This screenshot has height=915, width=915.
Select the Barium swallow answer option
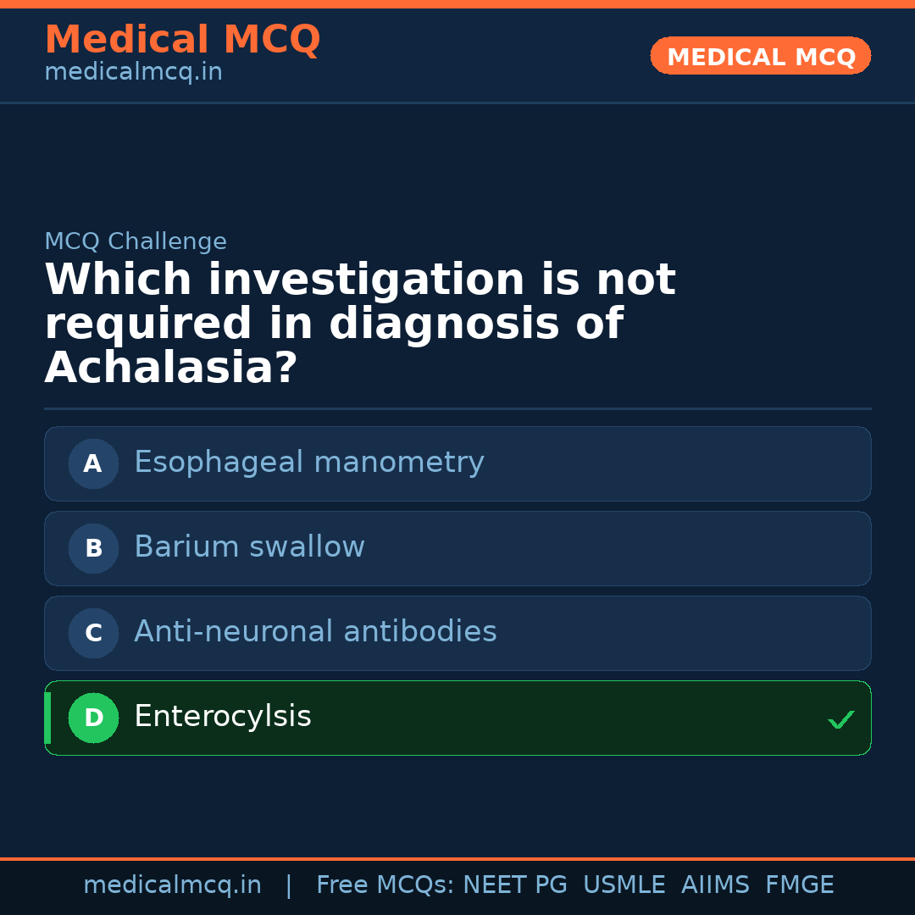[457, 548]
